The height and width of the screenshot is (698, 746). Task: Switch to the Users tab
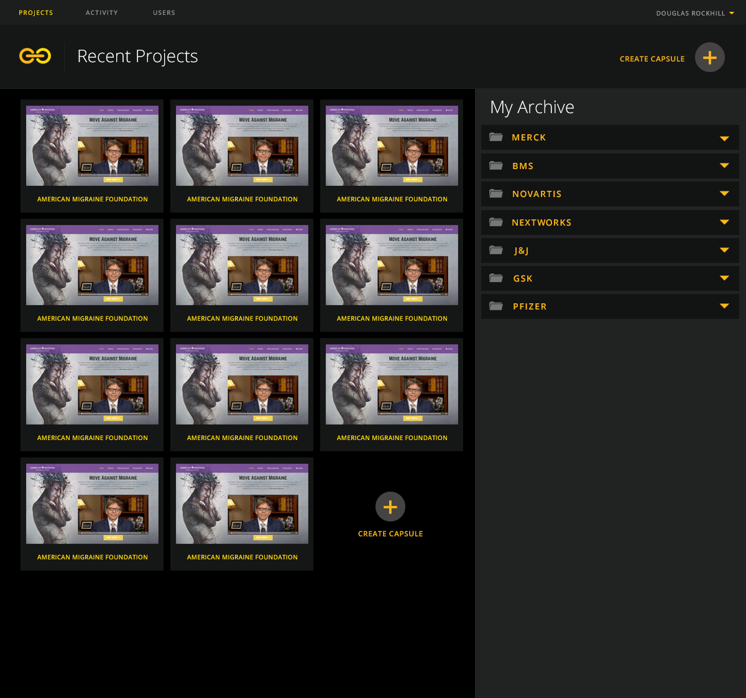coord(164,12)
